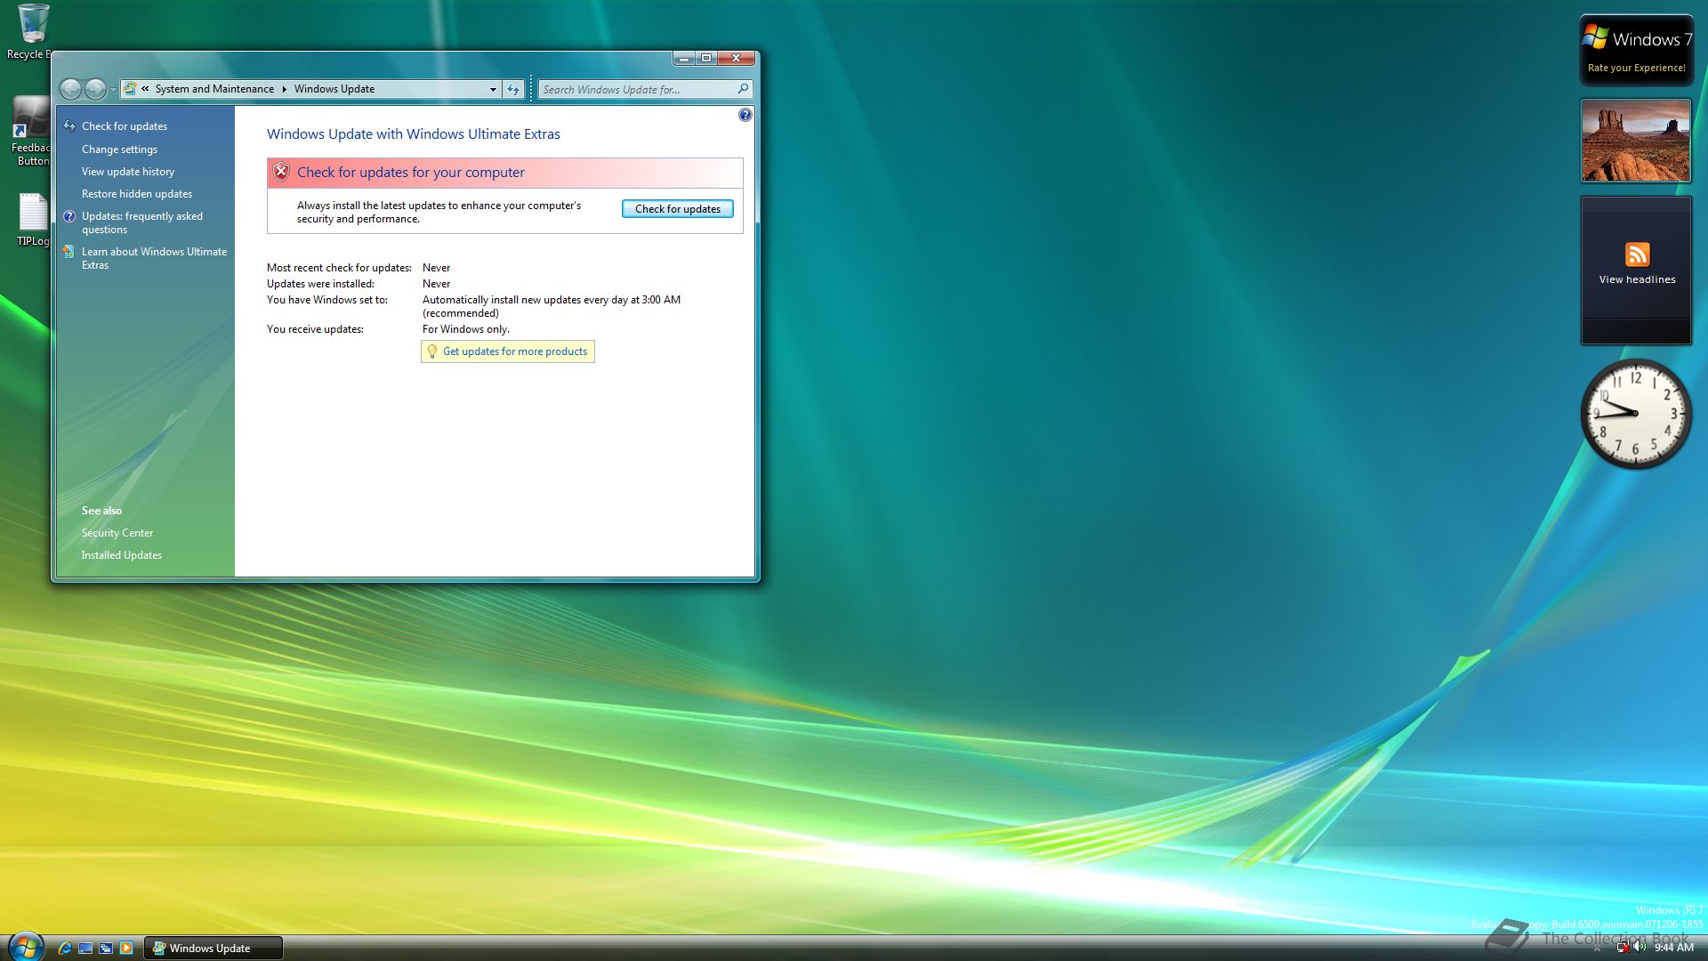Launch Windows Media Player from Quick Launch
This screenshot has width=1708, height=961.
[126, 948]
